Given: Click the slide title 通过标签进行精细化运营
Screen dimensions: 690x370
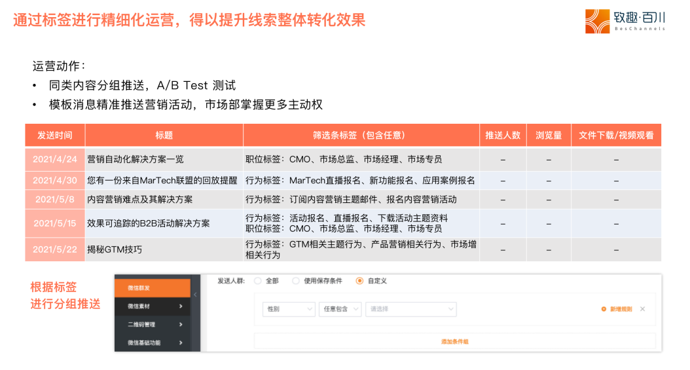Looking at the screenshot, I should [189, 20].
